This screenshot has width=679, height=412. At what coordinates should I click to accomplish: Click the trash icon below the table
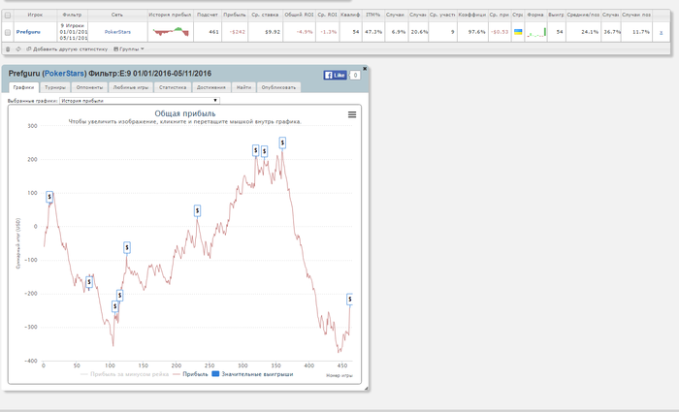8,48
